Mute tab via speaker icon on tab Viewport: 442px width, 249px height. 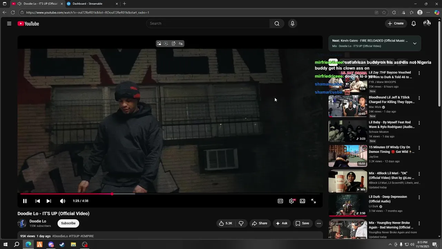tap(19, 4)
